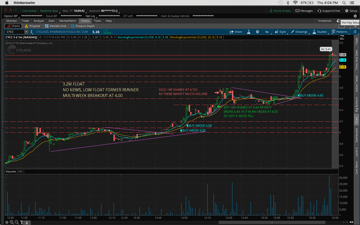Screen dimensions: 360x225
Task: Open the symbol selector dropdown arrow
Action: coord(26,32)
